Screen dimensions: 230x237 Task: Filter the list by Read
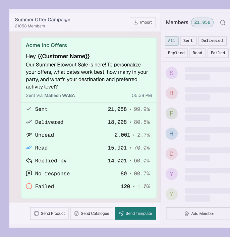(x=197, y=53)
